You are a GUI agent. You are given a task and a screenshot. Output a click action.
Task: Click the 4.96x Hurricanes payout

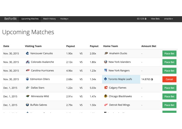(x=69, y=71)
